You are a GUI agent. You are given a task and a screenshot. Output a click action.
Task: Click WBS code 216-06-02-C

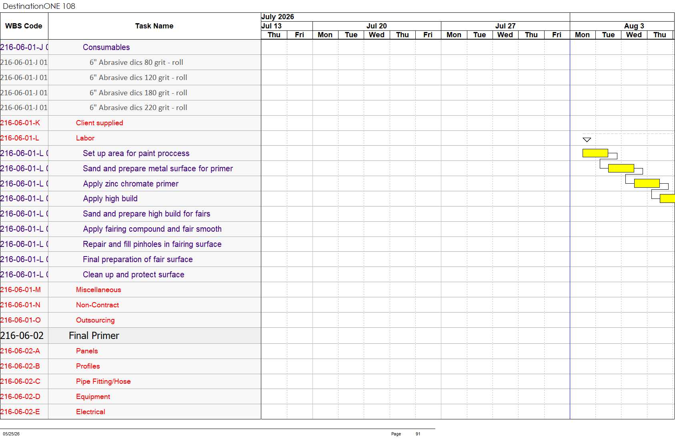click(x=20, y=381)
